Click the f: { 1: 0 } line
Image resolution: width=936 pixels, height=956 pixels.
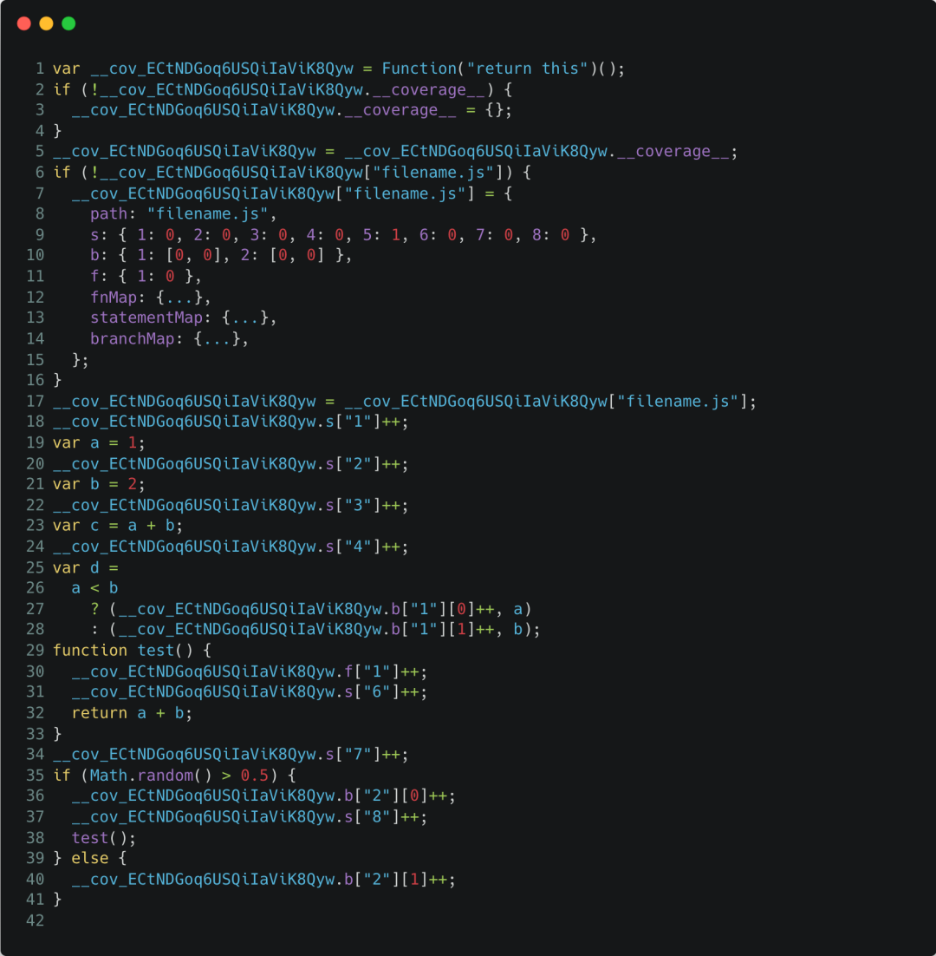[146, 276]
